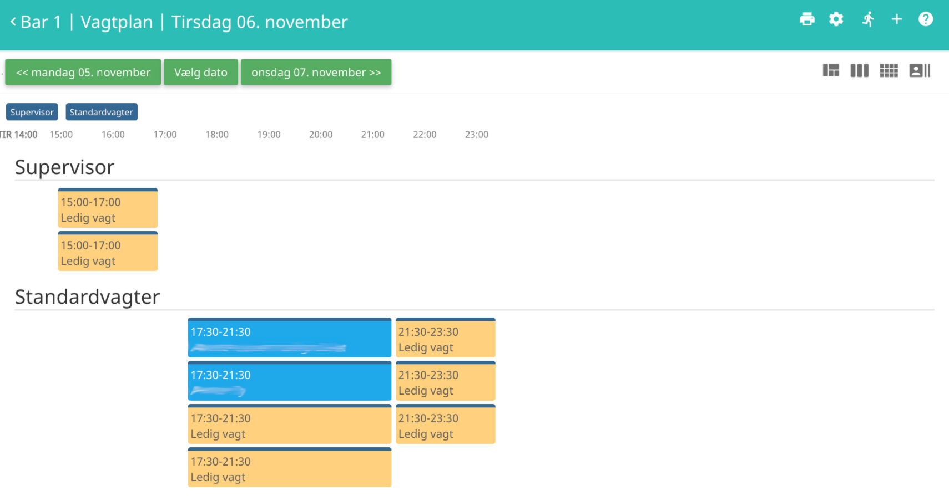Go to onsdag 07. november
Image resolution: width=949 pixels, height=496 pixels.
(x=316, y=73)
